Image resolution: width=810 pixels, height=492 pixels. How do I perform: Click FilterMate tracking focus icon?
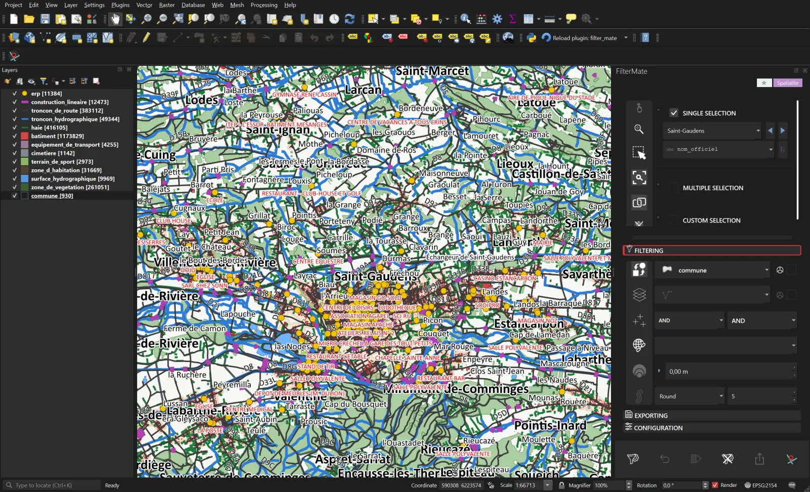[x=639, y=177]
